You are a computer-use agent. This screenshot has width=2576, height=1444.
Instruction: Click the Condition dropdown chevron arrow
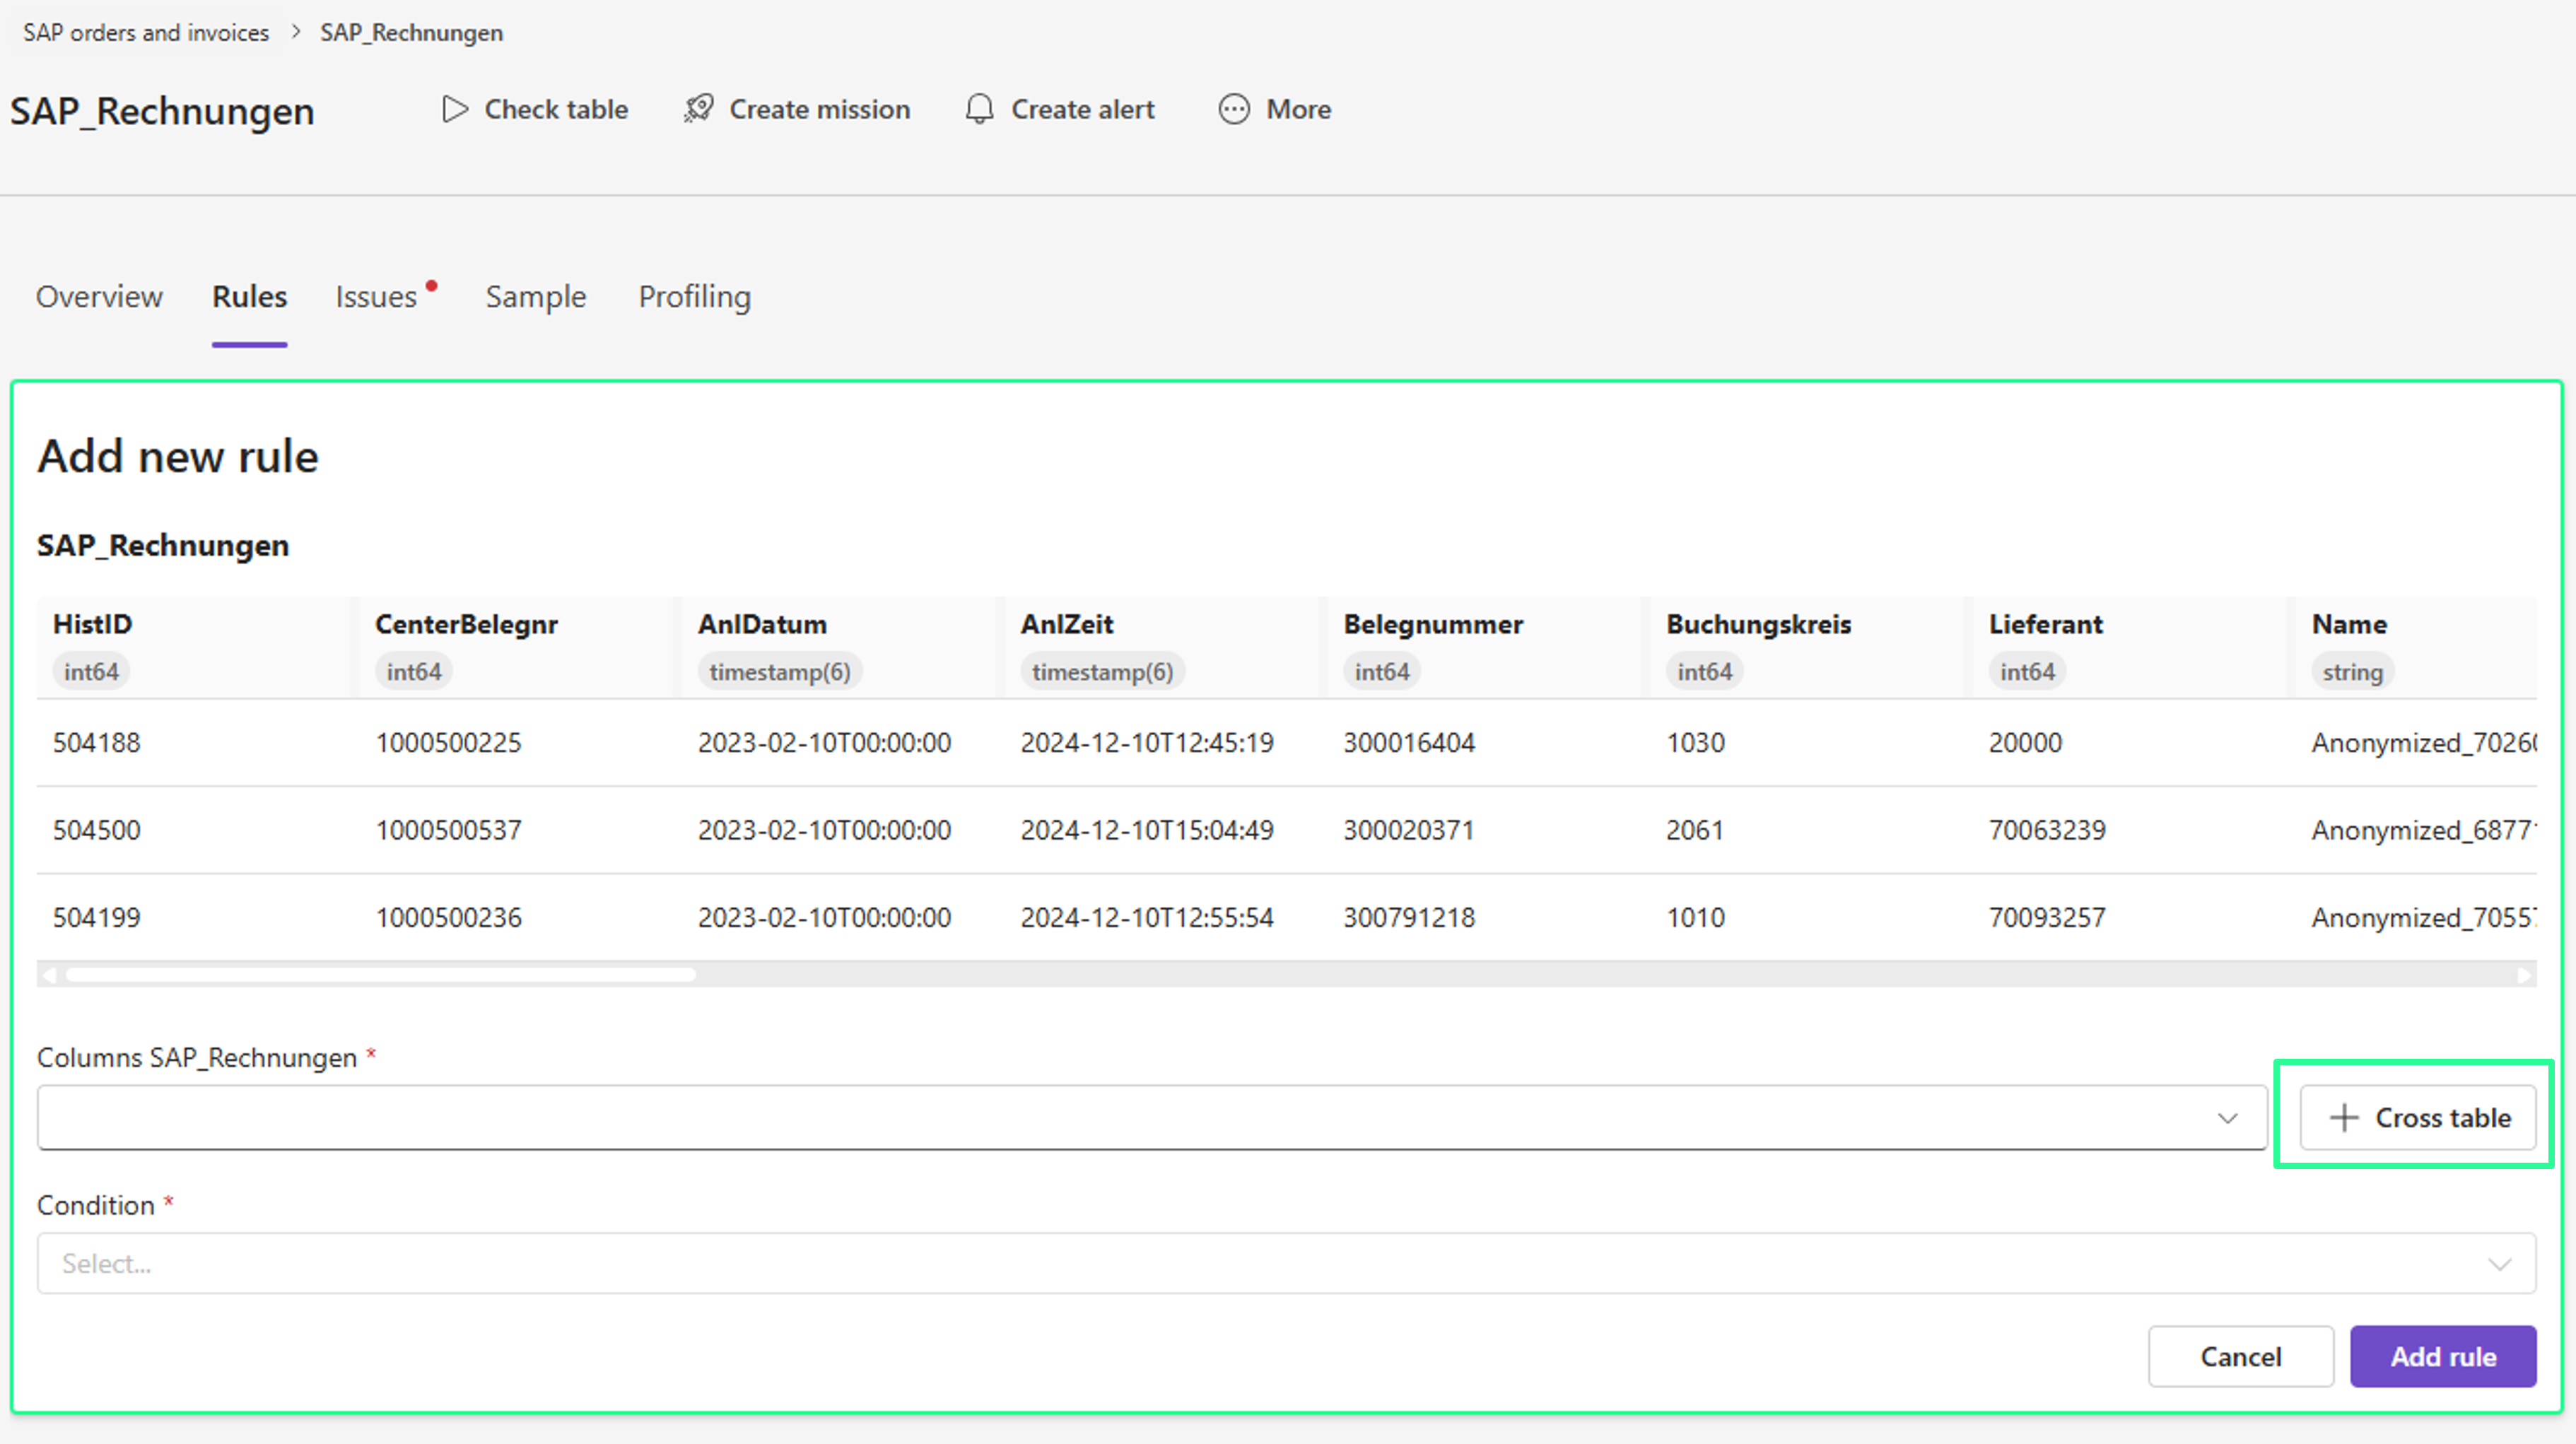point(2499,1264)
